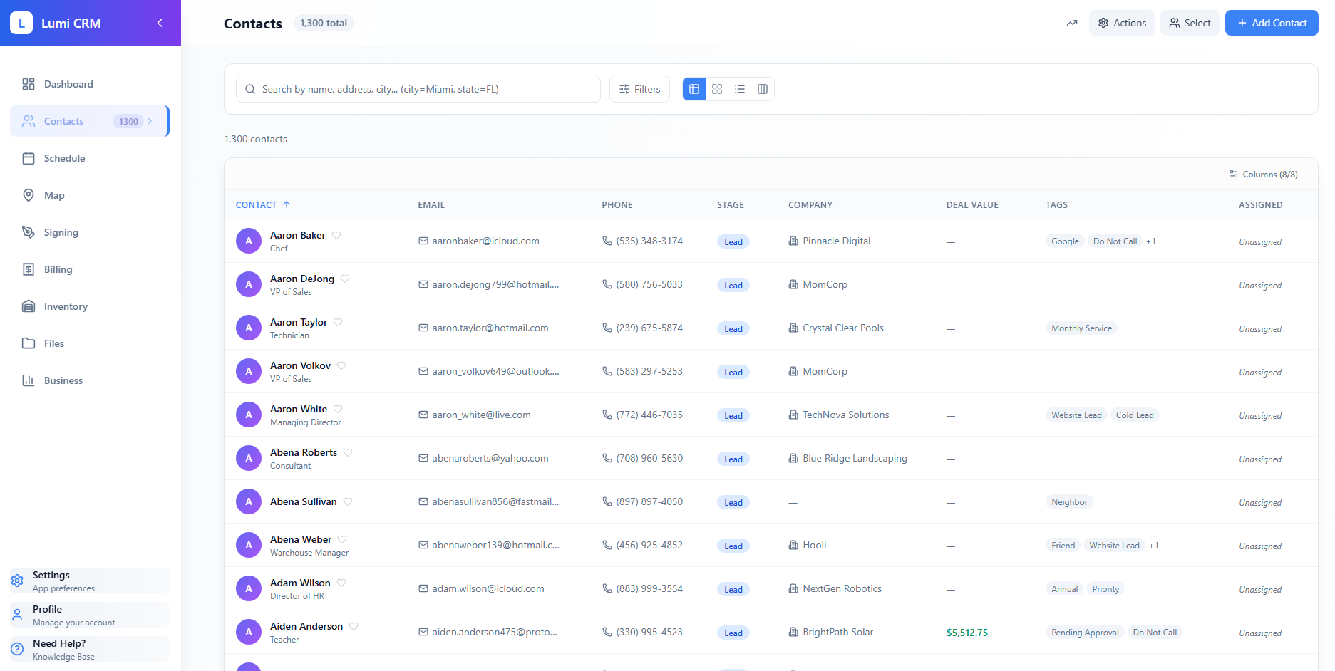Expand the Contacts row via its chevron
This screenshot has width=1335, height=671.
tap(150, 121)
